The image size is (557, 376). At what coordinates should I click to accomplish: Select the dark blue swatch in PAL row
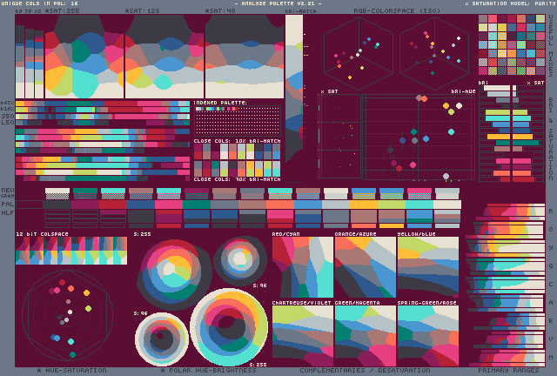pos(141,205)
